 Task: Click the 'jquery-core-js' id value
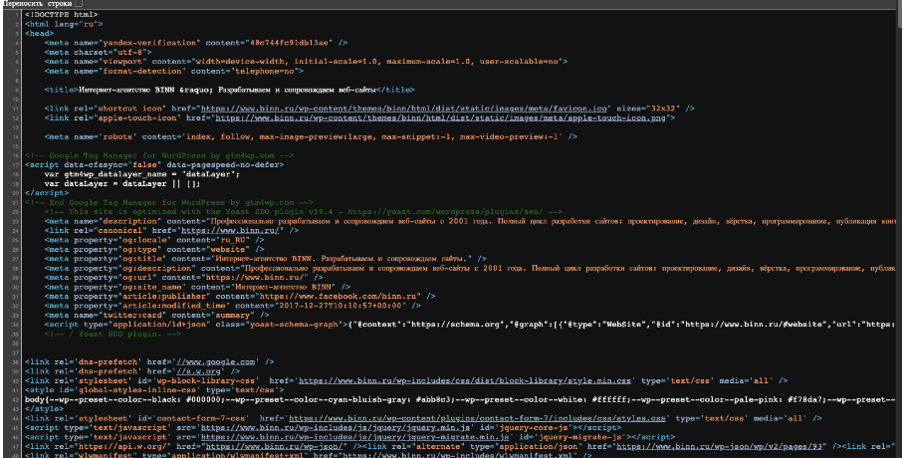pyautogui.click(x=534, y=427)
